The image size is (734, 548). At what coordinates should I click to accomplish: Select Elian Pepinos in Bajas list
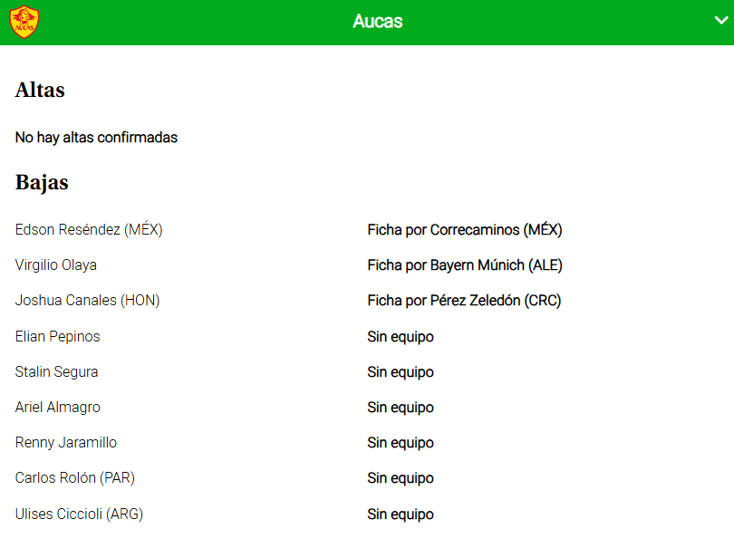pyautogui.click(x=58, y=337)
